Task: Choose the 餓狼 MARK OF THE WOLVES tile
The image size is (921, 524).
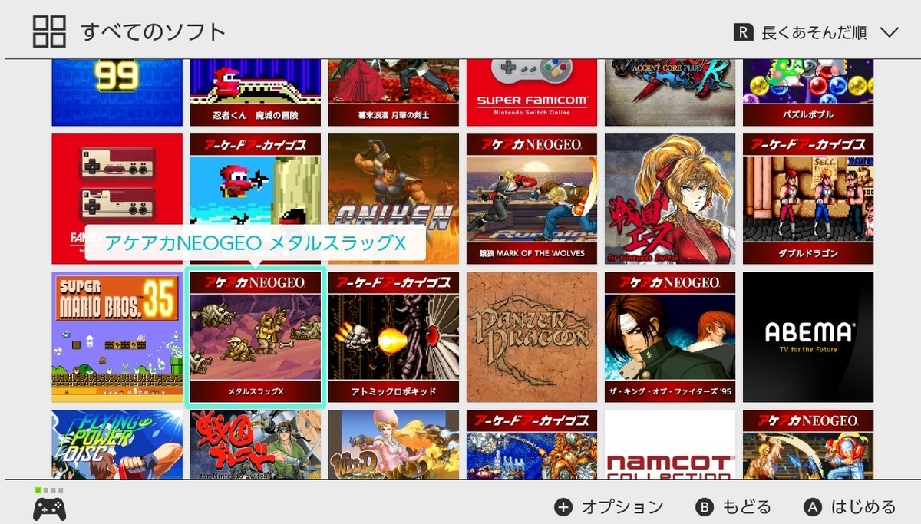Action: pos(532,199)
